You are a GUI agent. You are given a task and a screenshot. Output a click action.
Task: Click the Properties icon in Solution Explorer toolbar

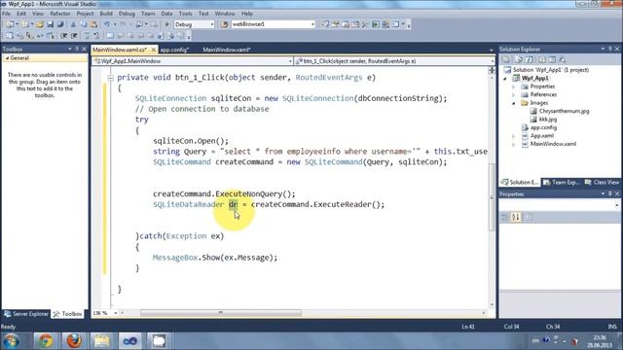pos(506,59)
